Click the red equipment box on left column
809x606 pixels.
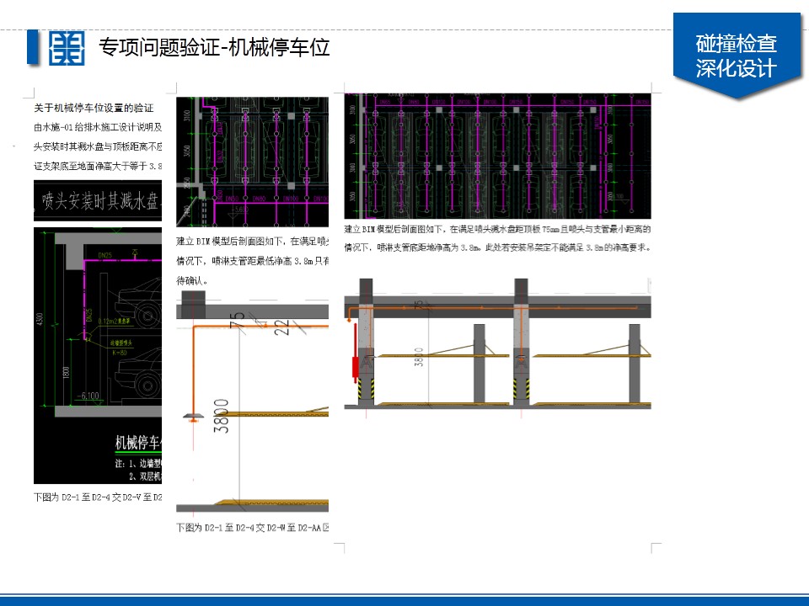(x=356, y=367)
